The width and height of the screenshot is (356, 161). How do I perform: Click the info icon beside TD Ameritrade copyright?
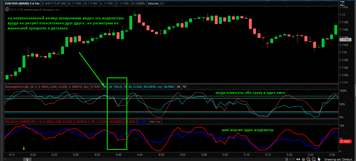pyautogui.click(x=7, y=10)
